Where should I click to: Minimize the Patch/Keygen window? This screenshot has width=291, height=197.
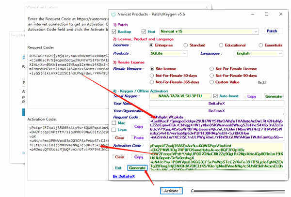coord(253,14)
